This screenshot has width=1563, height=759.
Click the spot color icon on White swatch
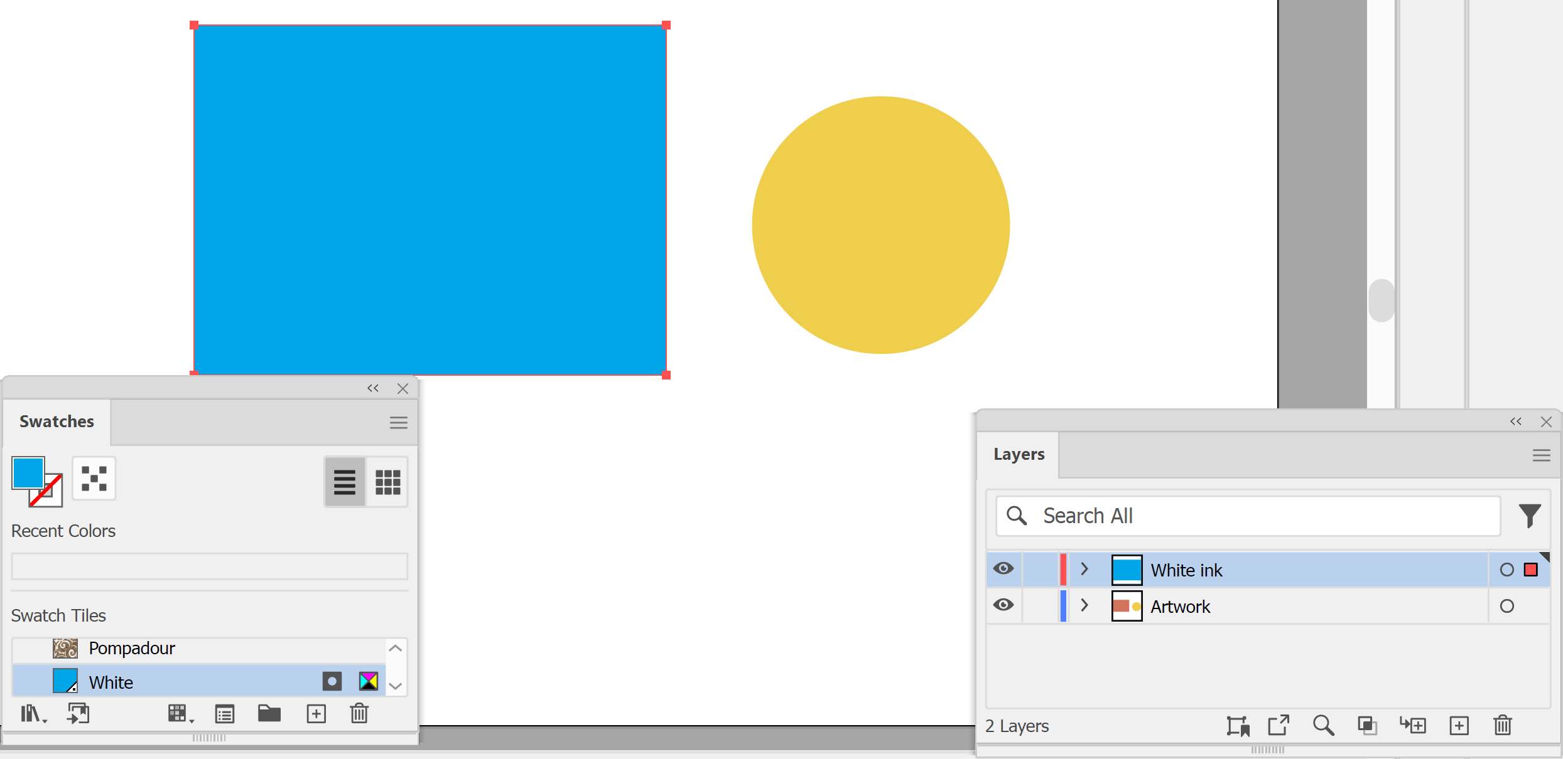pyautogui.click(x=332, y=681)
